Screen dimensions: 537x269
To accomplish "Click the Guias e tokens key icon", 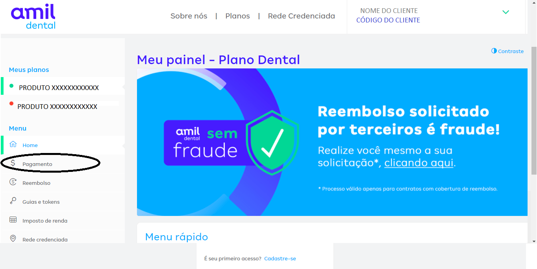I will coord(13,201).
